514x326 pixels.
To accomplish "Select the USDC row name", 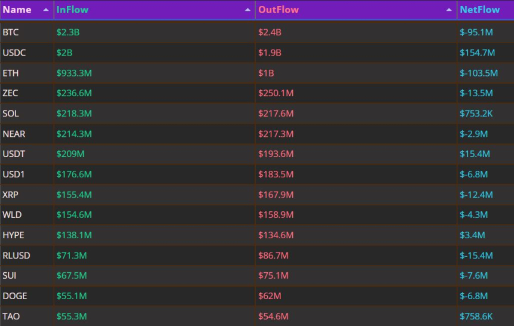I will [x=14, y=53].
